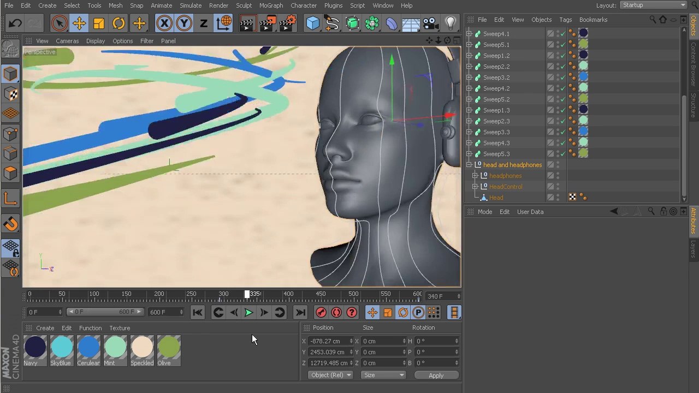Image resolution: width=699 pixels, height=393 pixels.
Task: Play the animation forward
Action: tap(248, 312)
